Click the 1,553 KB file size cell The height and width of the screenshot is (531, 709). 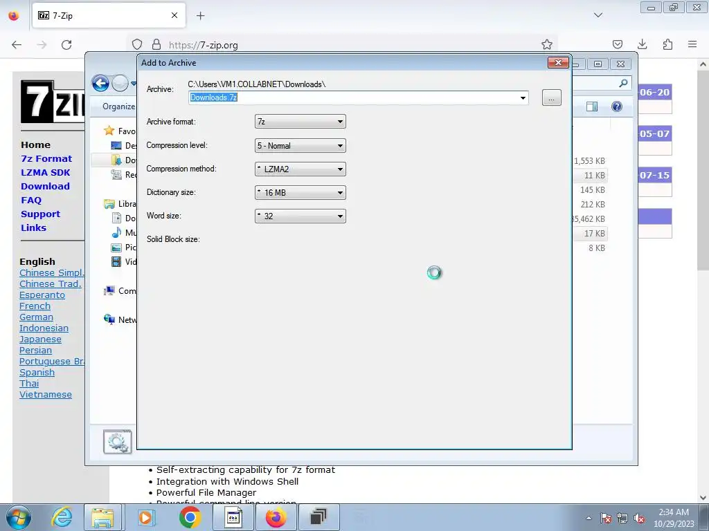point(589,160)
